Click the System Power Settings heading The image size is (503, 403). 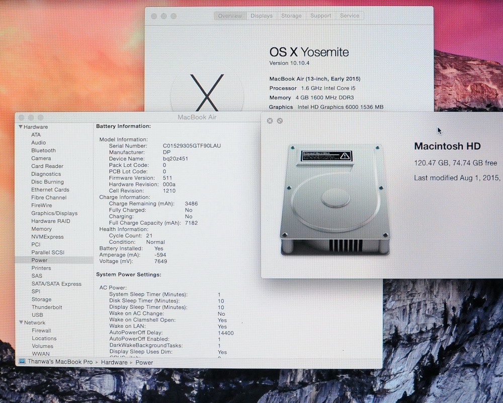129,275
